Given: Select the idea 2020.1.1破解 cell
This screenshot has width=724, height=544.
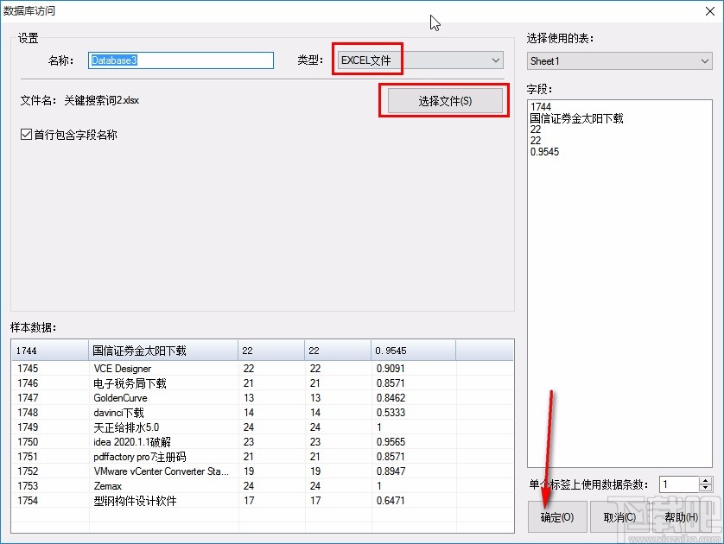Looking at the screenshot, I should coord(164,442).
